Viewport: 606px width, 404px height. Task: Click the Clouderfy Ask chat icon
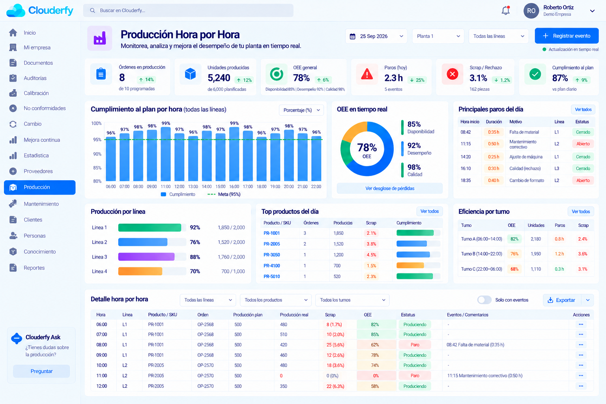pyautogui.click(x=17, y=338)
